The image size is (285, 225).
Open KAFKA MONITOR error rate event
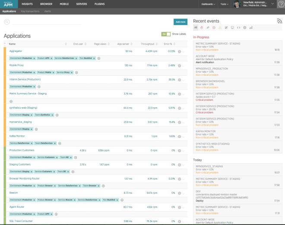pos(237,135)
